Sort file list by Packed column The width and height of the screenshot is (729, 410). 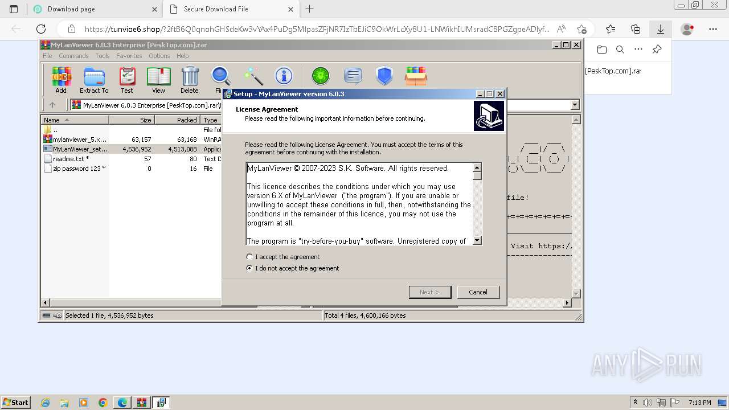(x=177, y=120)
